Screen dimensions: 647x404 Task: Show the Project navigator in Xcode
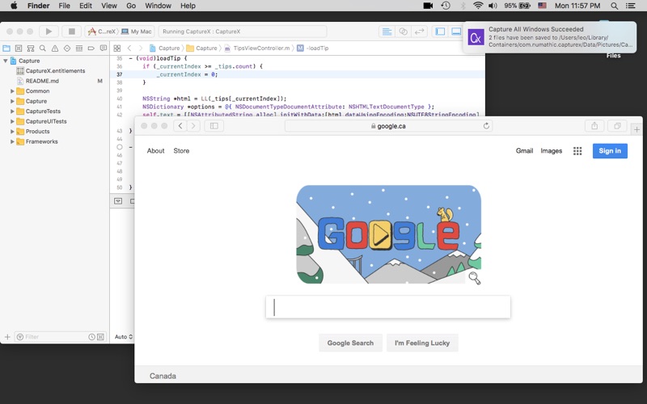pyautogui.click(x=6, y=48)
